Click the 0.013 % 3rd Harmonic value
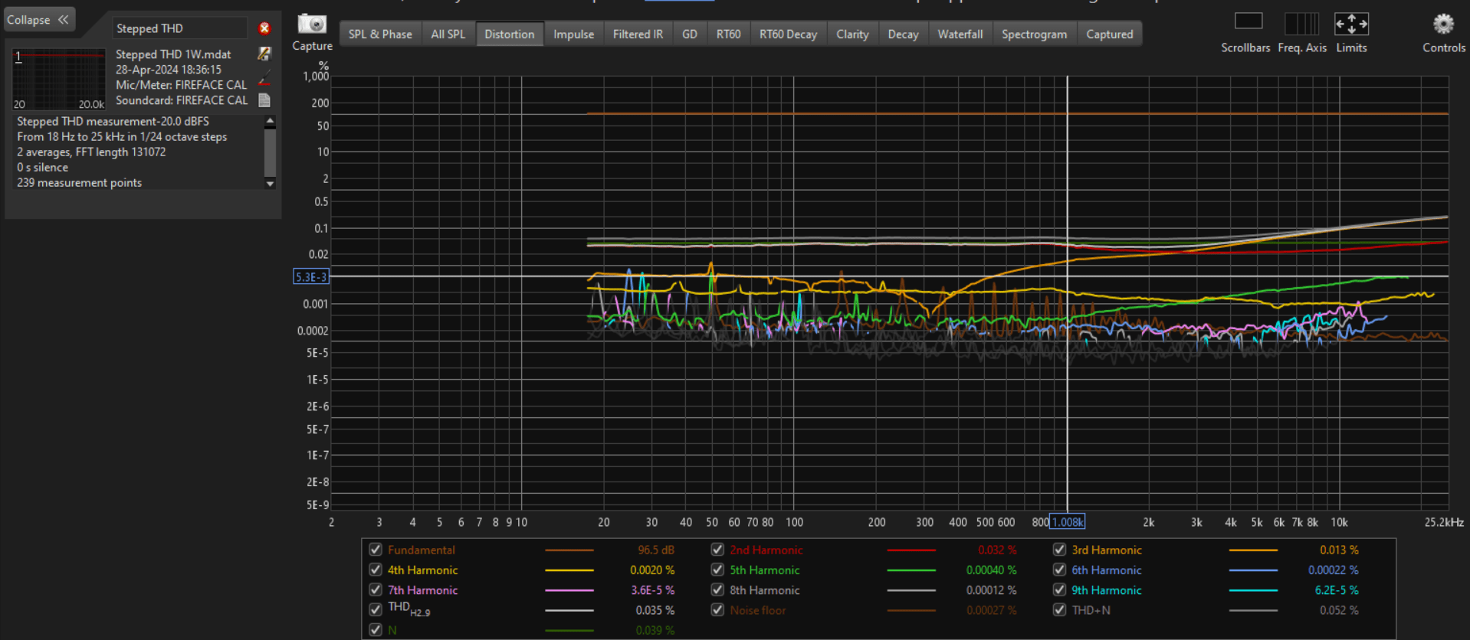1470x640 pixels. [x=1339, y=550]
